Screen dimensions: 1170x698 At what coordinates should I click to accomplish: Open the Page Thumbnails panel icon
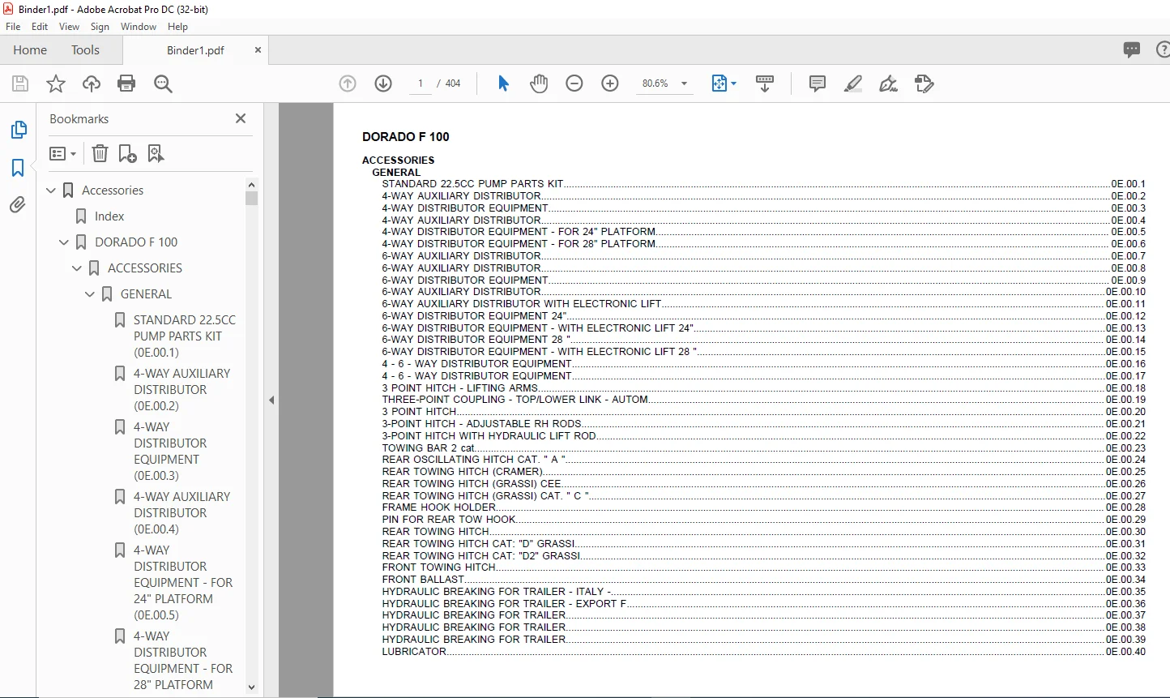[18, 130]
